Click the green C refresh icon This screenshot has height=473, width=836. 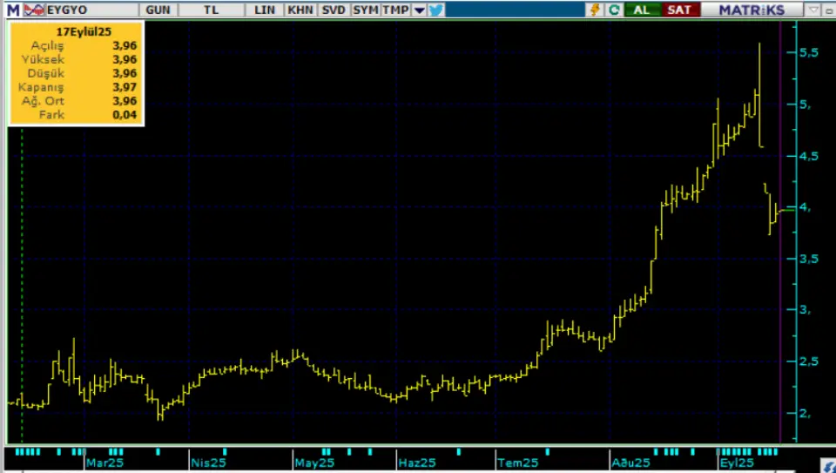pos(614,10)
